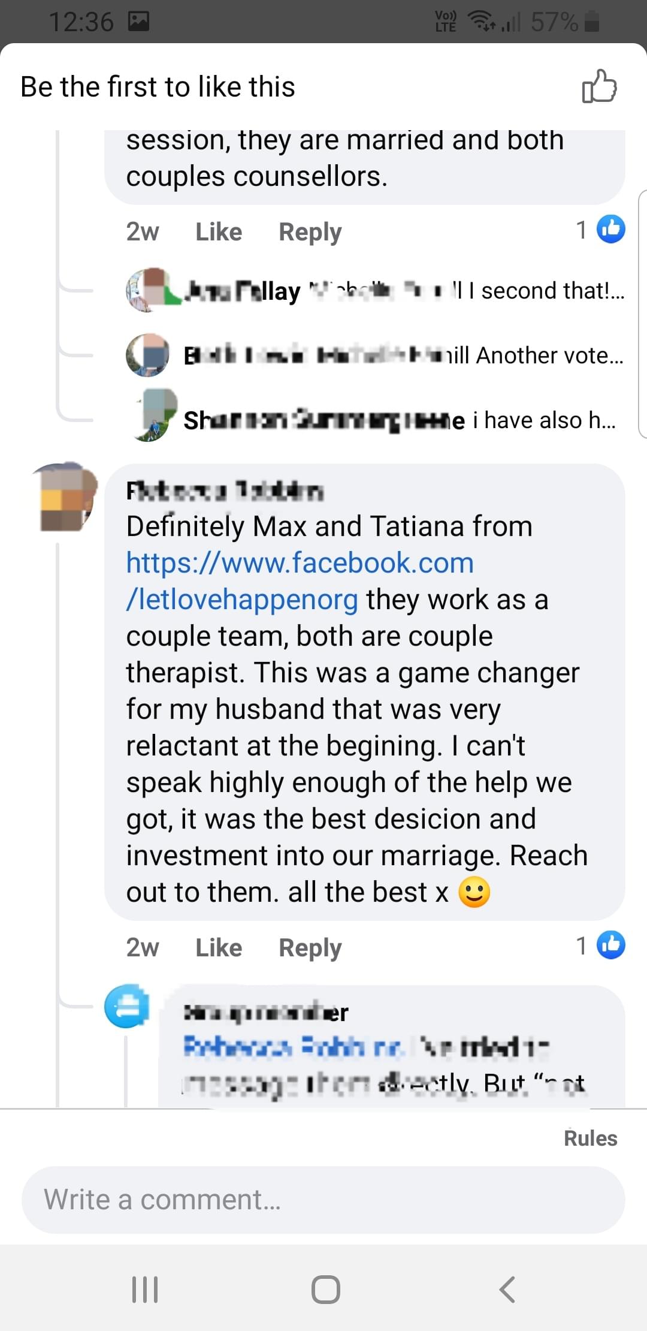Like the couples counsellors comment
This screenshot has height=1331, width=647.
coord(219,232)
